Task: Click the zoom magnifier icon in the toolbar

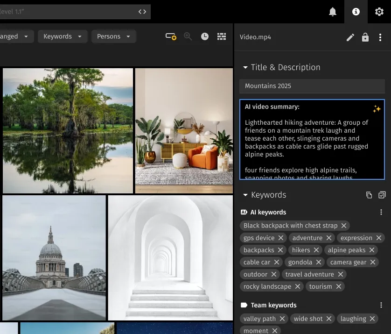Action: coord(188,36)
